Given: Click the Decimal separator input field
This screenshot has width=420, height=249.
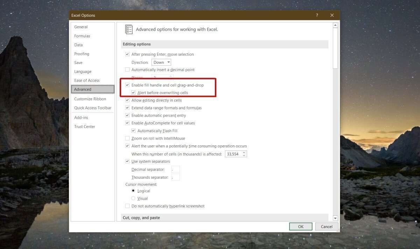Looking at the screenshot, I should pyautogui.click(x=176, y=169).
